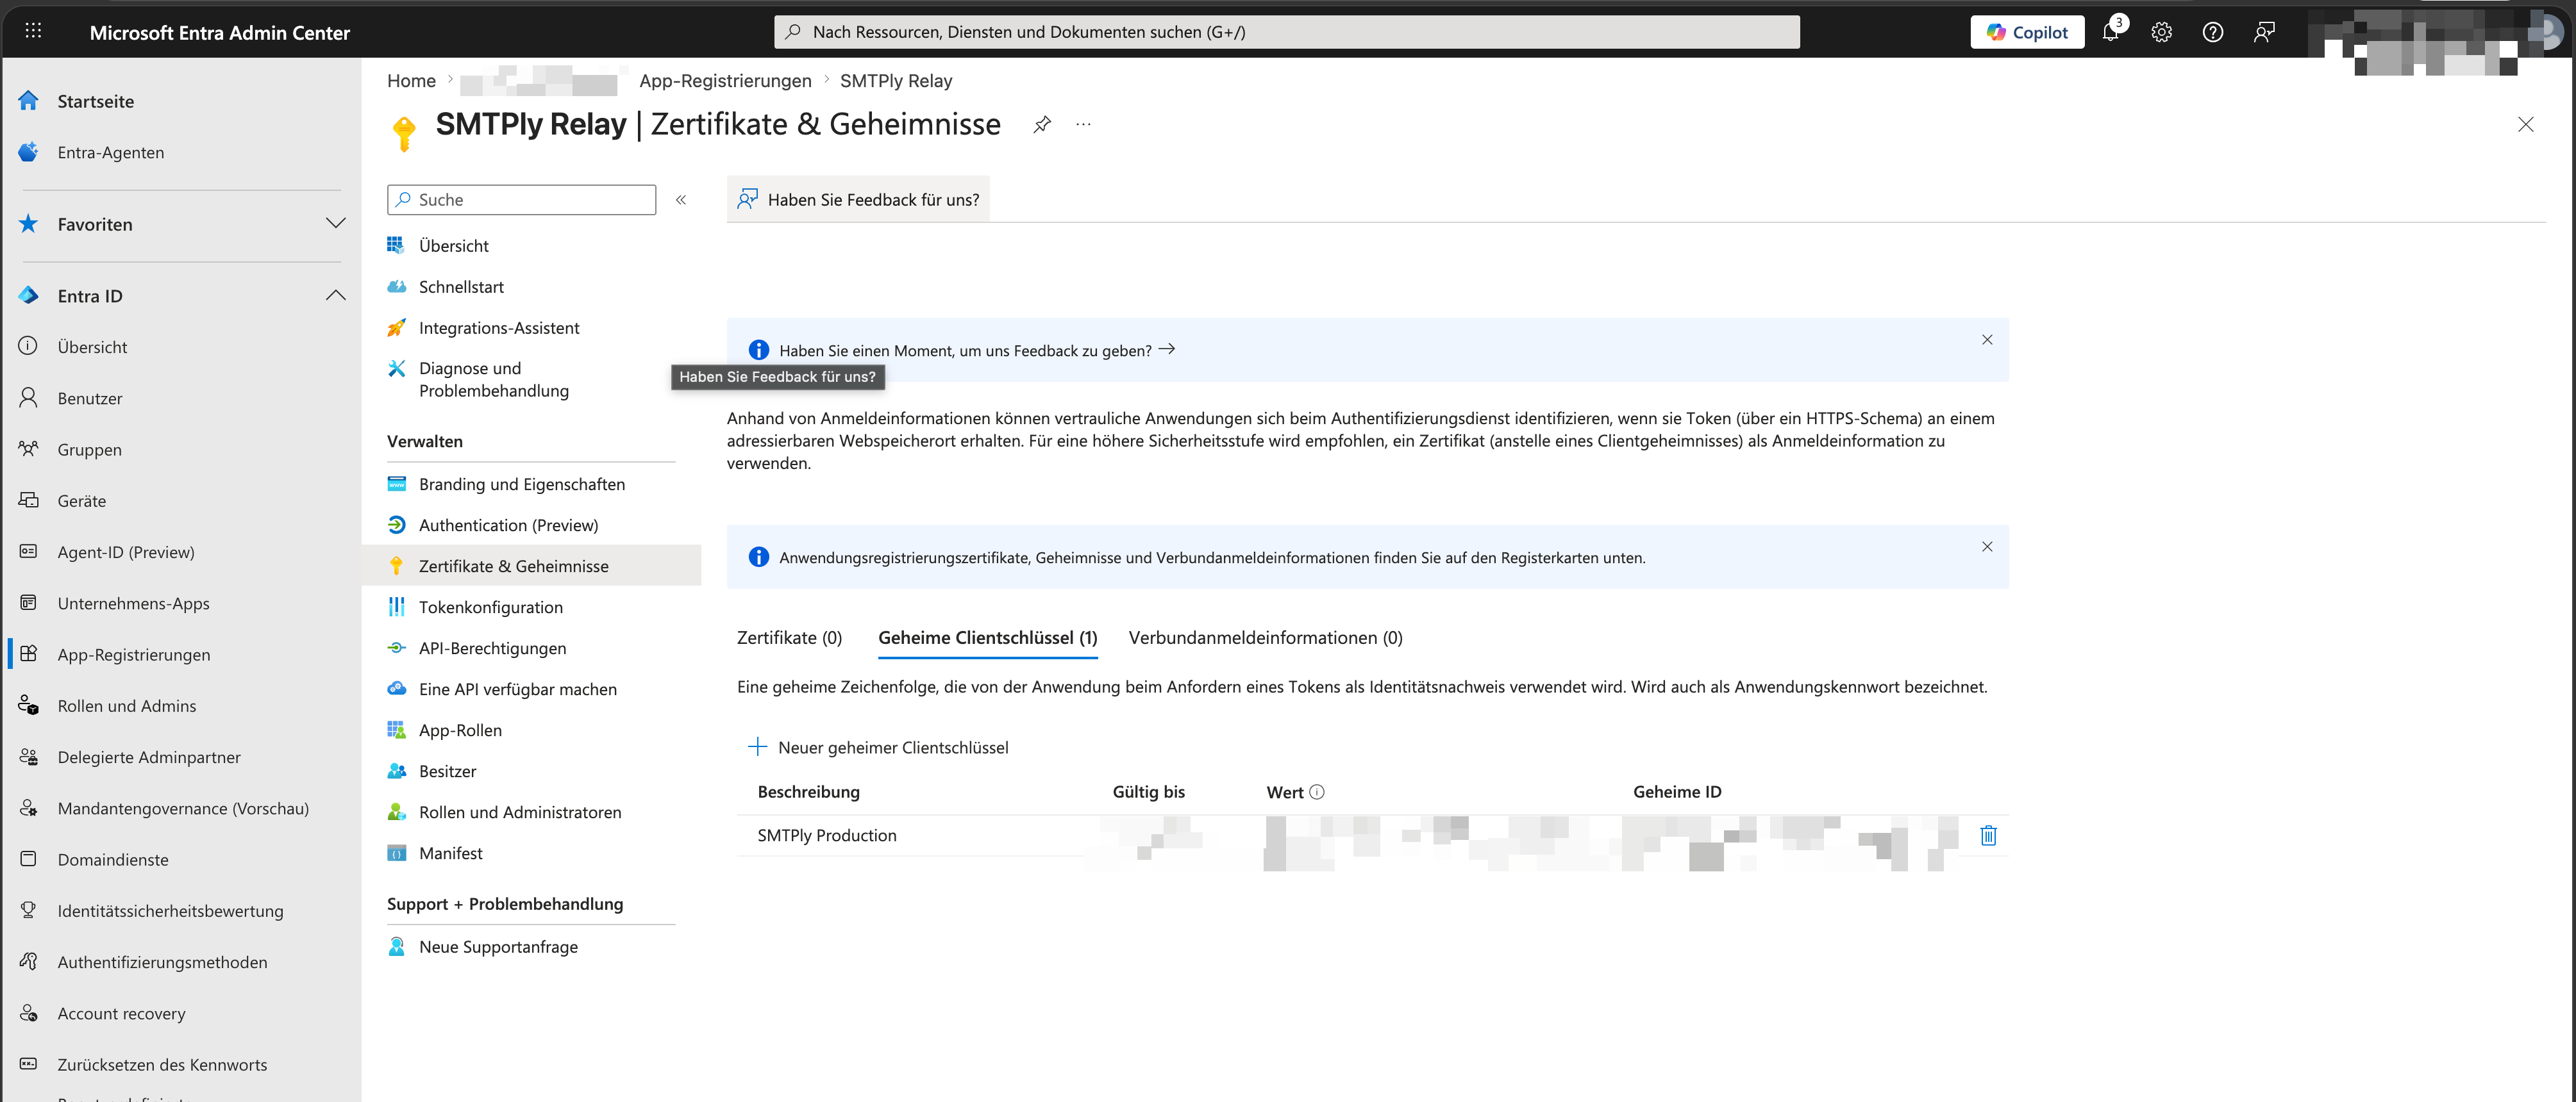Open the settings gear

click(2161, 31)
